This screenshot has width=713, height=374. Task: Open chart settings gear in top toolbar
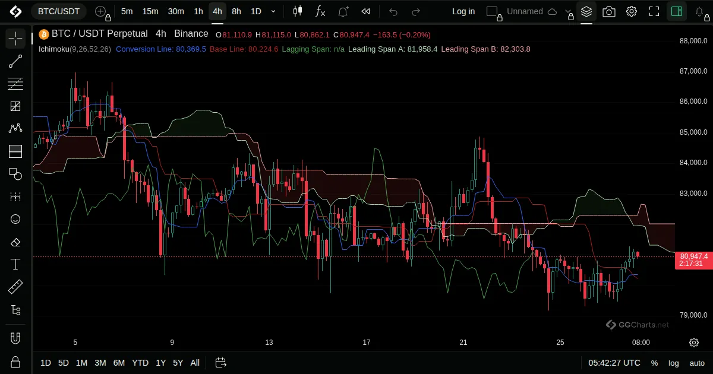(632, 11)
